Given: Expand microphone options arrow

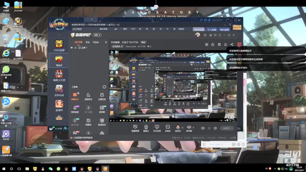Looking at the screenshot, I should click(x=183, y=128).
